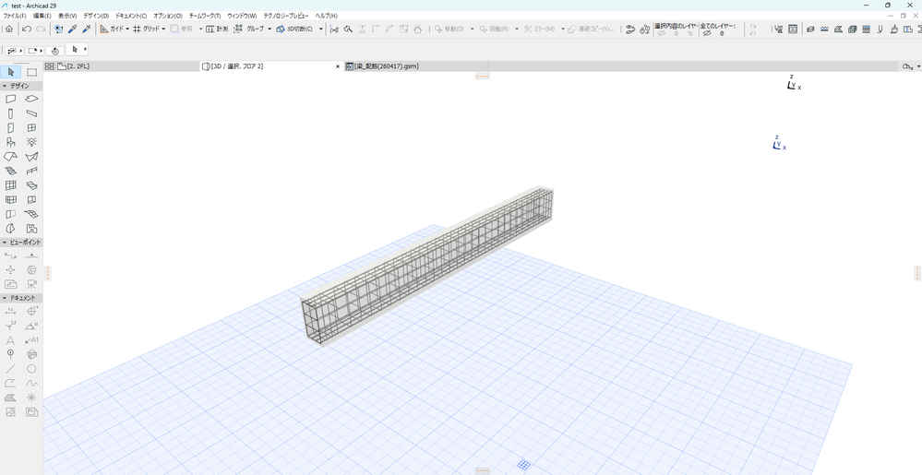Select the Circle/Arc tool
Screen dimensions: 922x475
pos(31,369)
